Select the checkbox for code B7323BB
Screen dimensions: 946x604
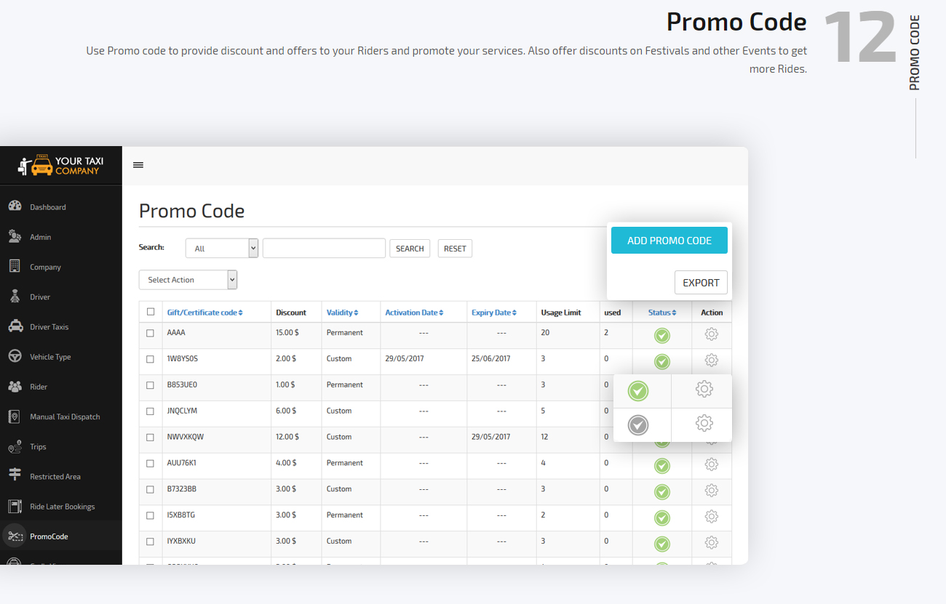[151, 489]
